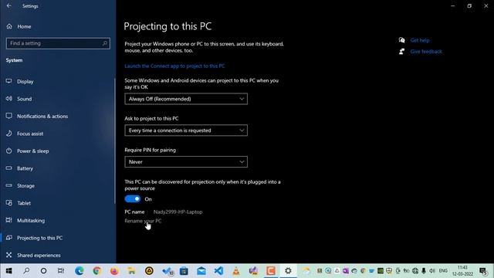Image resolution: width=494 pixels, height=278 pixels.
Task: Select the Tablet settings icon
Action: coord(8,203)
